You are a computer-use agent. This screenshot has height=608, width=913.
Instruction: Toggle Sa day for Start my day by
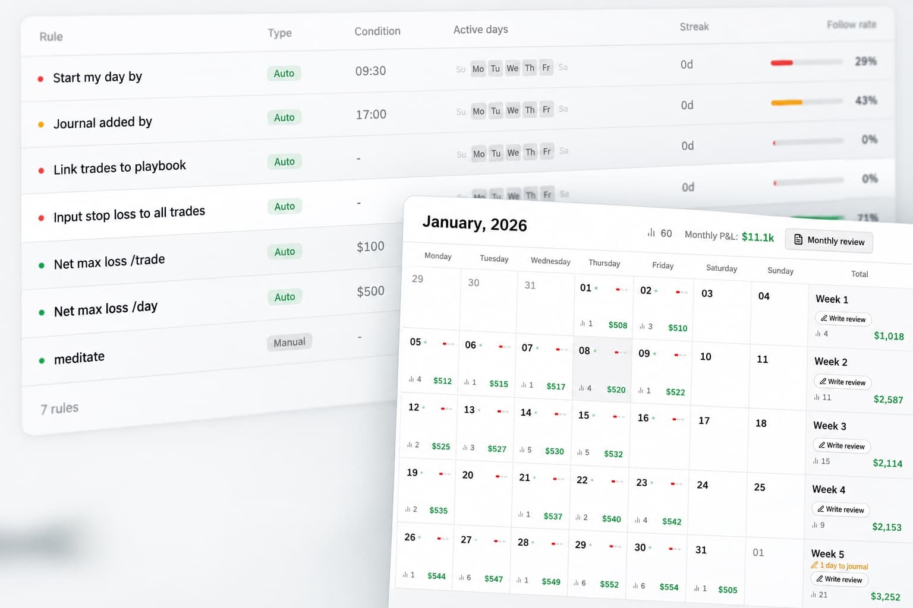pyautogui.click(x=563, y=67)
